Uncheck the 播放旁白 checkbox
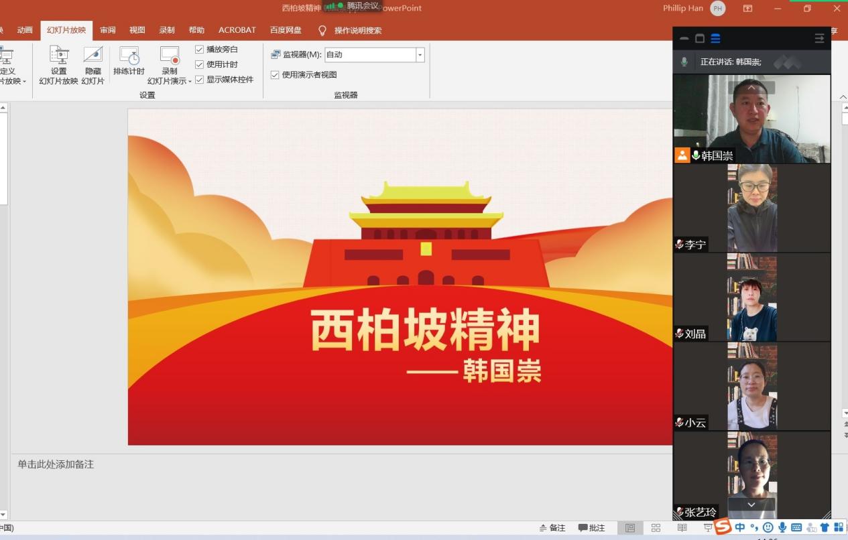This screenshot has width=848, height=540. point(199,50)
